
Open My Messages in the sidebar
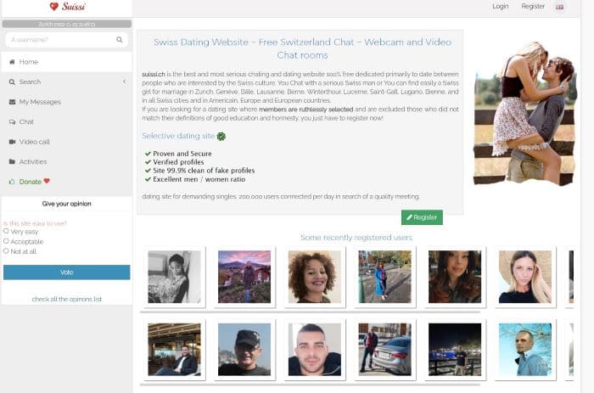point(67,102)
